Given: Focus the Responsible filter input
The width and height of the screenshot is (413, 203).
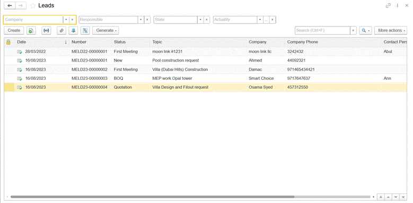Looking at the screenshot, I should (108, 20).
